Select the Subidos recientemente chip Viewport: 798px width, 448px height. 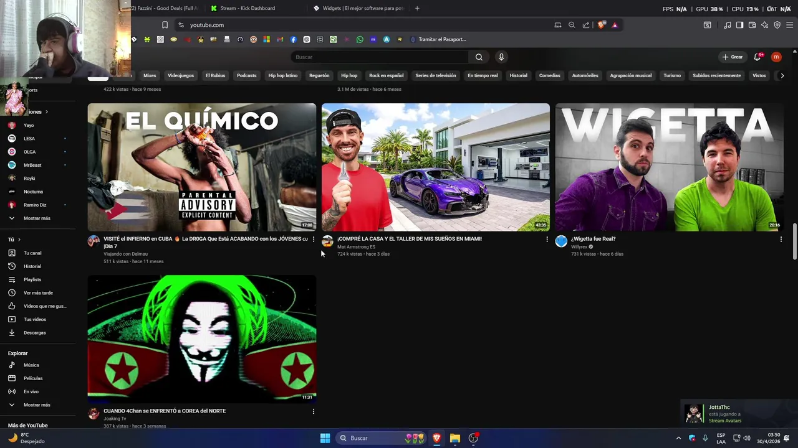[x=717, y=75]
